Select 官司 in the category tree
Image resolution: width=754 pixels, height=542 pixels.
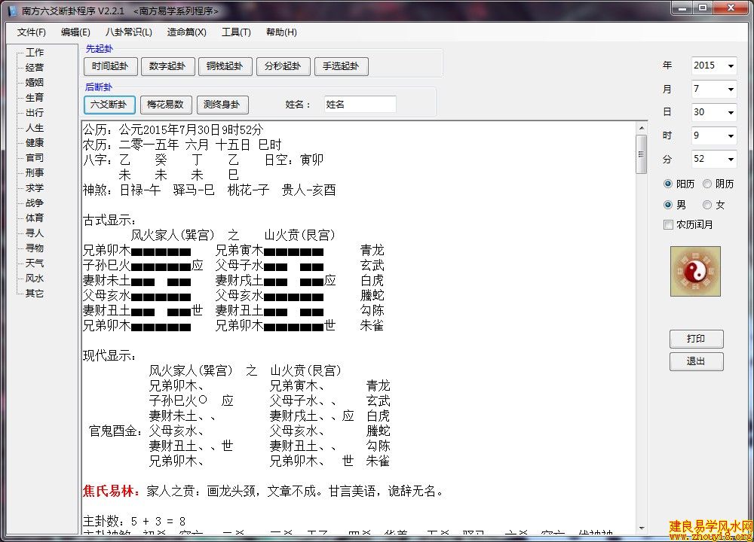click(35, 157)
